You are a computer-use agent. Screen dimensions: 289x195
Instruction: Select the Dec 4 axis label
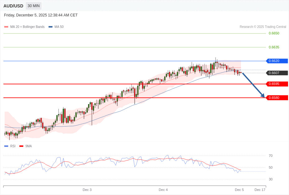point(163,189)
